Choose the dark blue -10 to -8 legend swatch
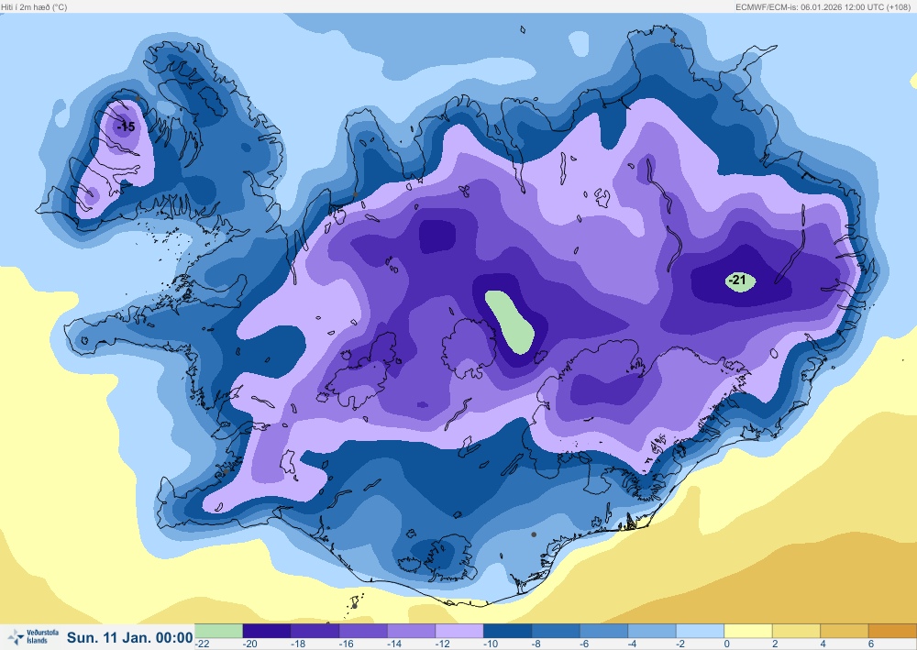This screenshot has width=917, height=650. (508, 631)
